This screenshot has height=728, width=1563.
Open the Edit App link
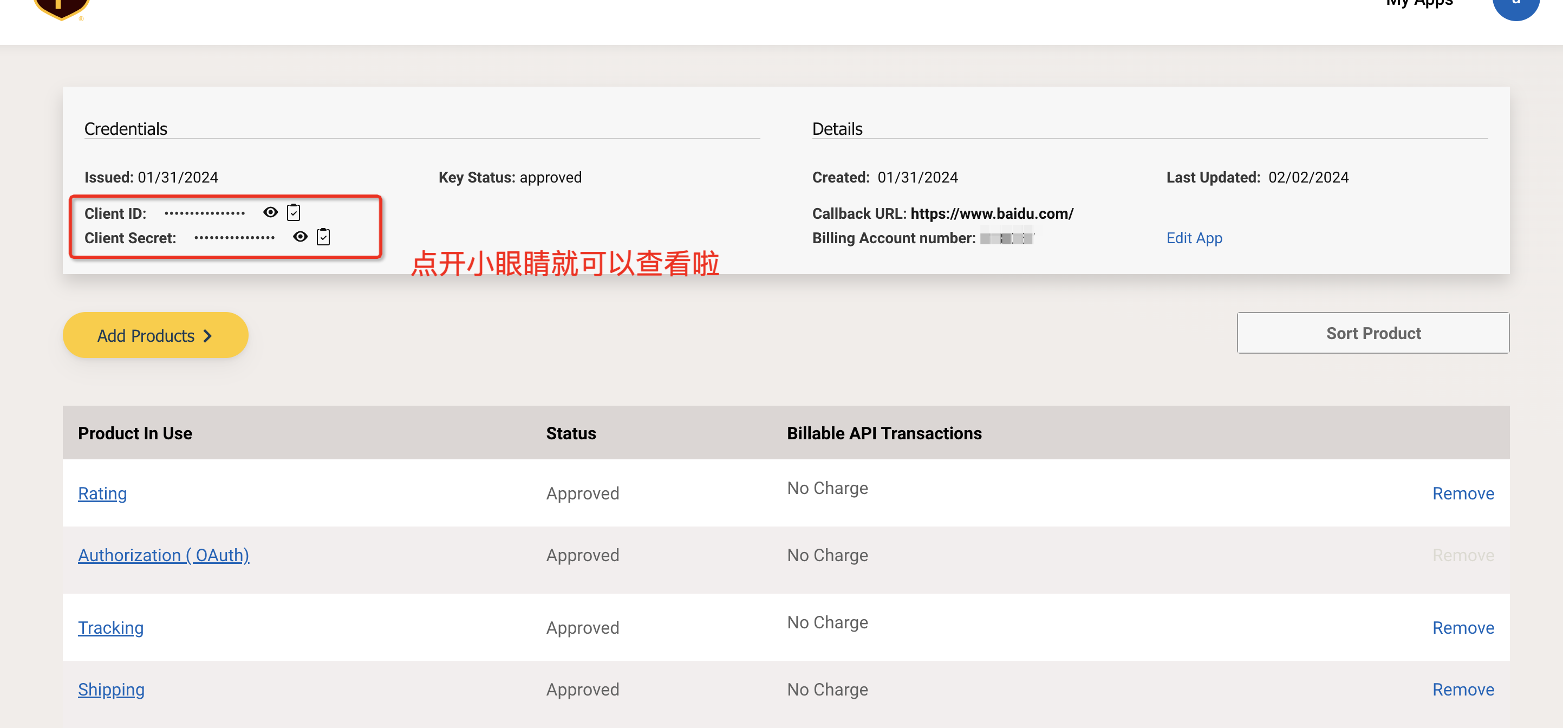1194,238
